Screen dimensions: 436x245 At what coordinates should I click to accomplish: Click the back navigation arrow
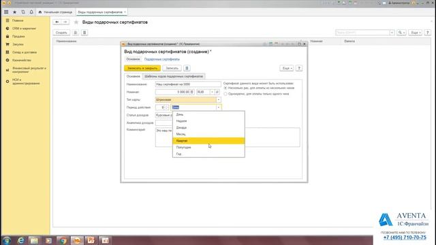pos(57,22)
